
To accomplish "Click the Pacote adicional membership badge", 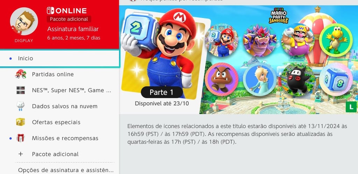I will [x=69, y=19].
